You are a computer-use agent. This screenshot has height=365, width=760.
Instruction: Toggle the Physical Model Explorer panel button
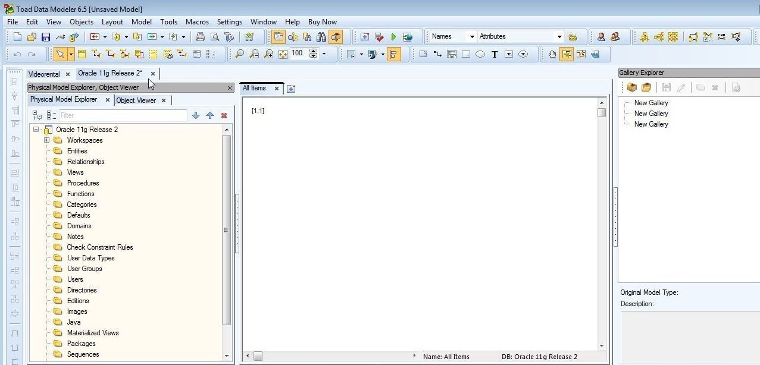click(279, 37)
